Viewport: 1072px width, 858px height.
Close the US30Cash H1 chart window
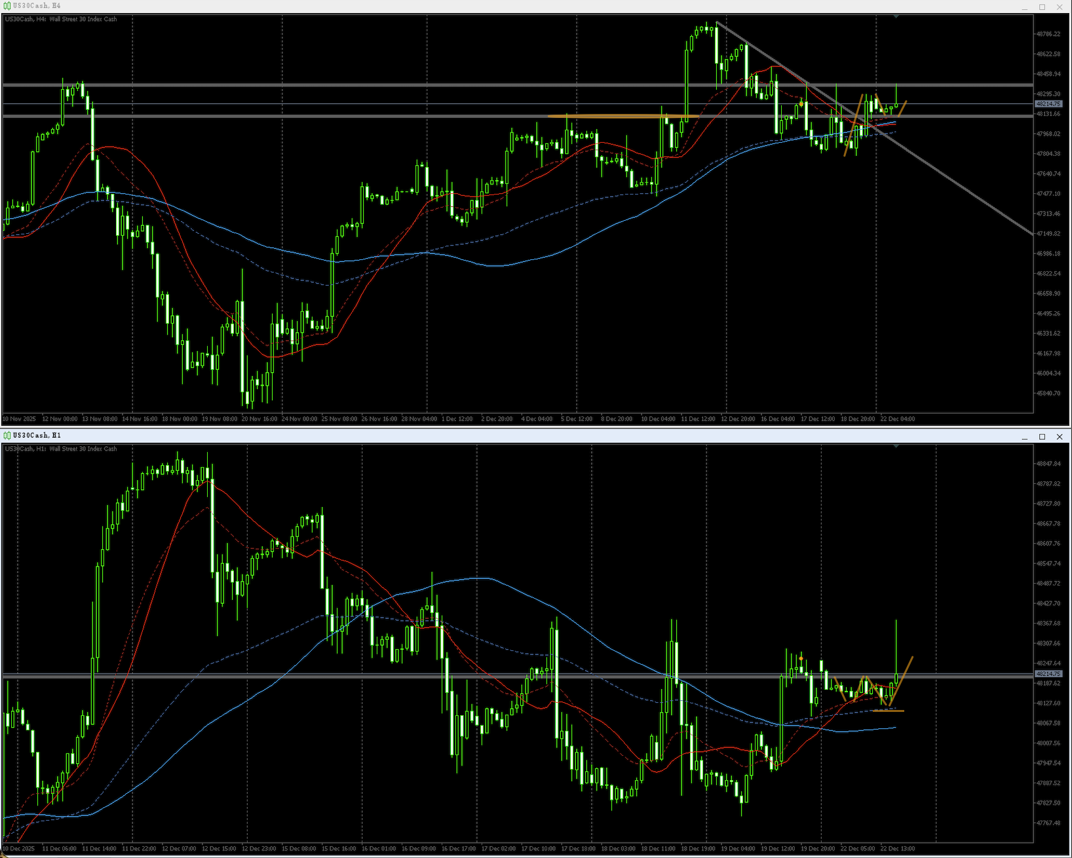(1060, 437)
